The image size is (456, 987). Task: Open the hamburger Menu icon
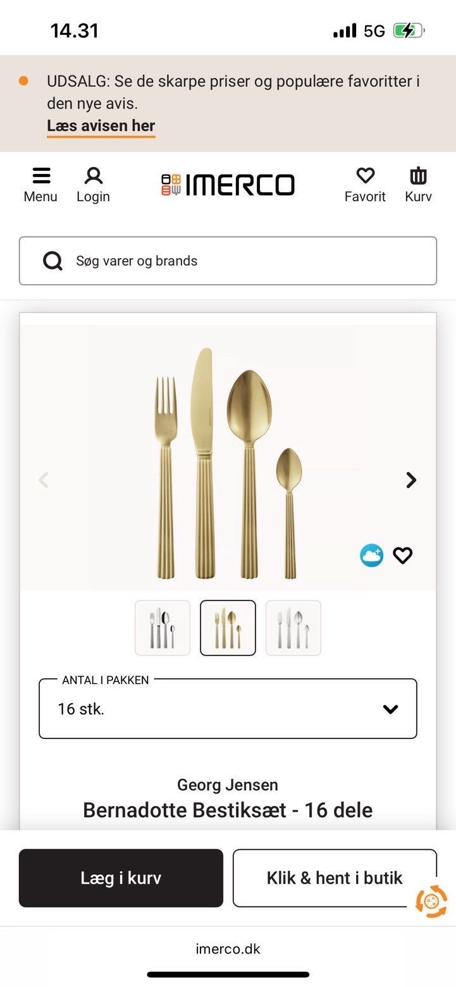pyautogui.click(x=41, y=176)
